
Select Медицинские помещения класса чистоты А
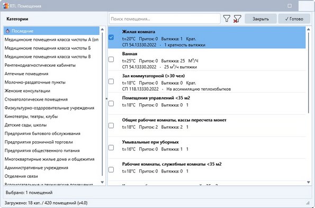(x=51, y=40)
